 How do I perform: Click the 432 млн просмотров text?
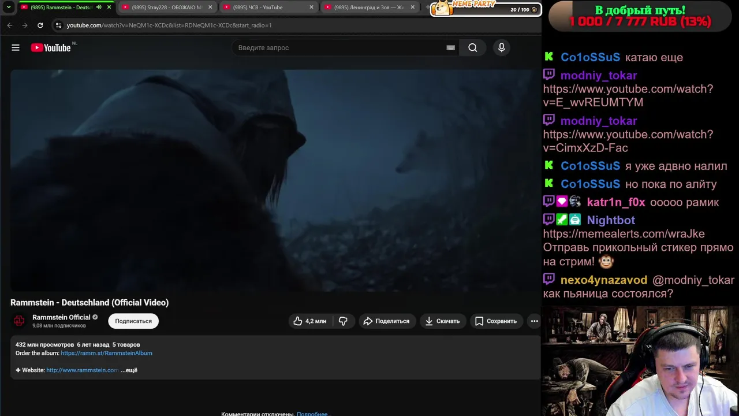coord(44,345)
